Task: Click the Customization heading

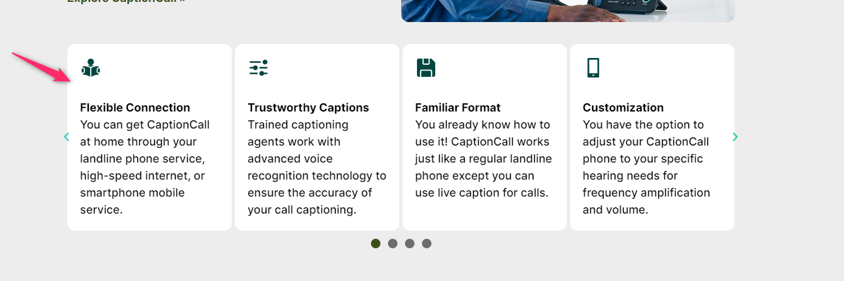Action: click(x=623, y=108)
